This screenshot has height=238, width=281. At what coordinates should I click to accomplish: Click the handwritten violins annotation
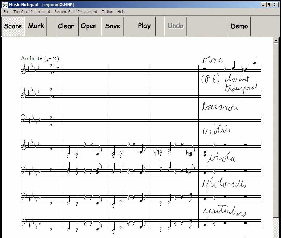point(216,130)
